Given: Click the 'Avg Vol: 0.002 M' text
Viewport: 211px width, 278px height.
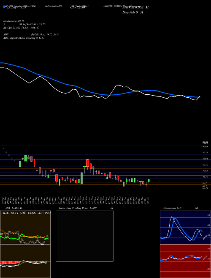Looking at the screenshot, I should pyautogui.click(x=135, y=8).
